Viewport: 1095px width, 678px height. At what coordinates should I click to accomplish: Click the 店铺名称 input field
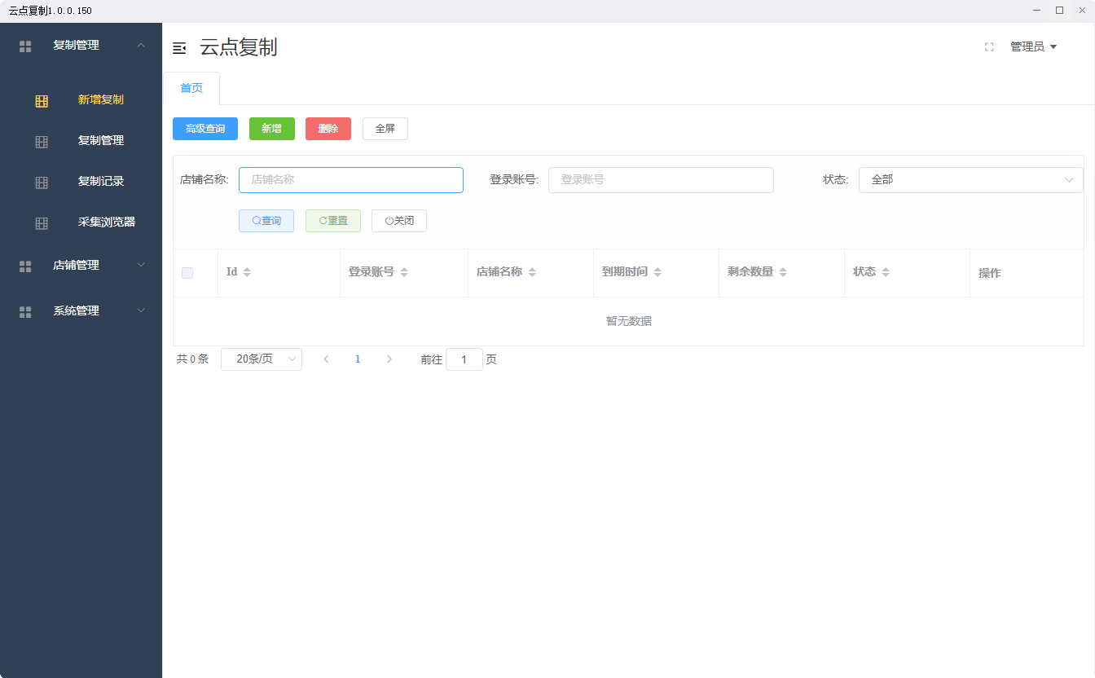[350, 179]
